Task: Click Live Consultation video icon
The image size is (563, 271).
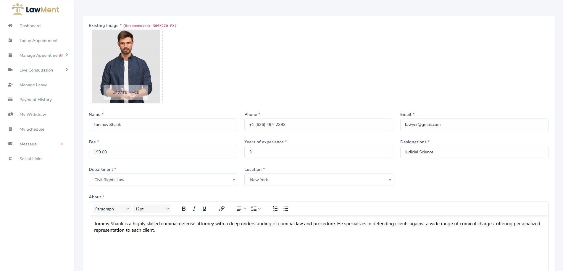Action: point(10,70)
